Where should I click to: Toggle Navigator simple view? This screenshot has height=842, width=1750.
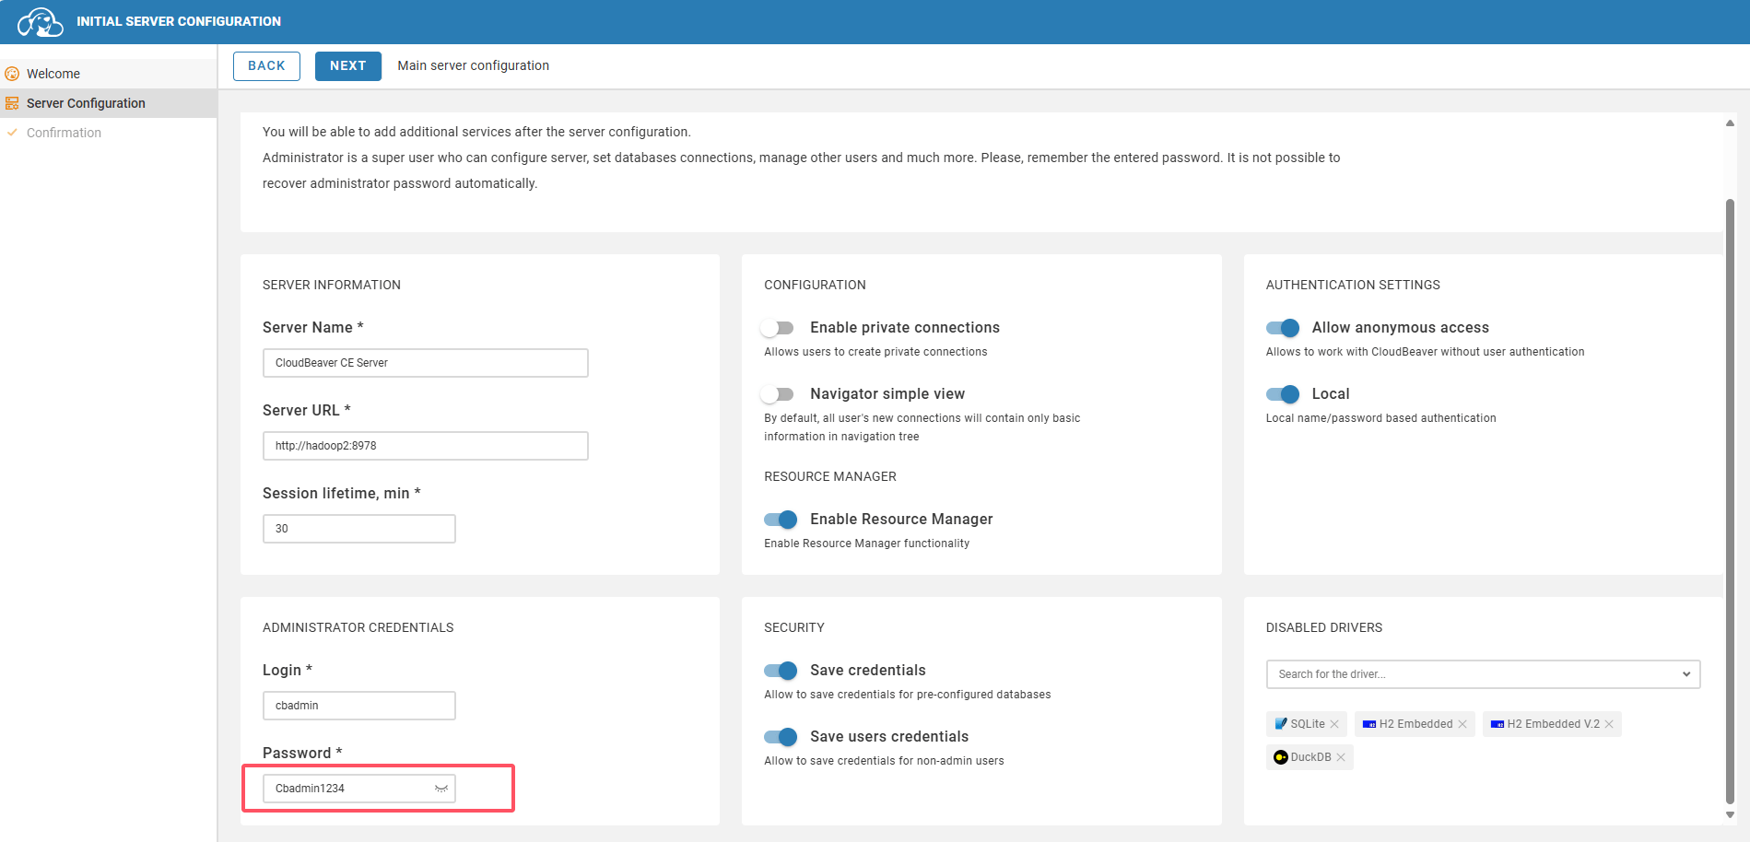click(x=778, y=394)
